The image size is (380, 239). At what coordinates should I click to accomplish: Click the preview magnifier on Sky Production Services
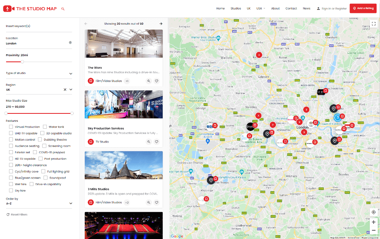coord(149,142)
